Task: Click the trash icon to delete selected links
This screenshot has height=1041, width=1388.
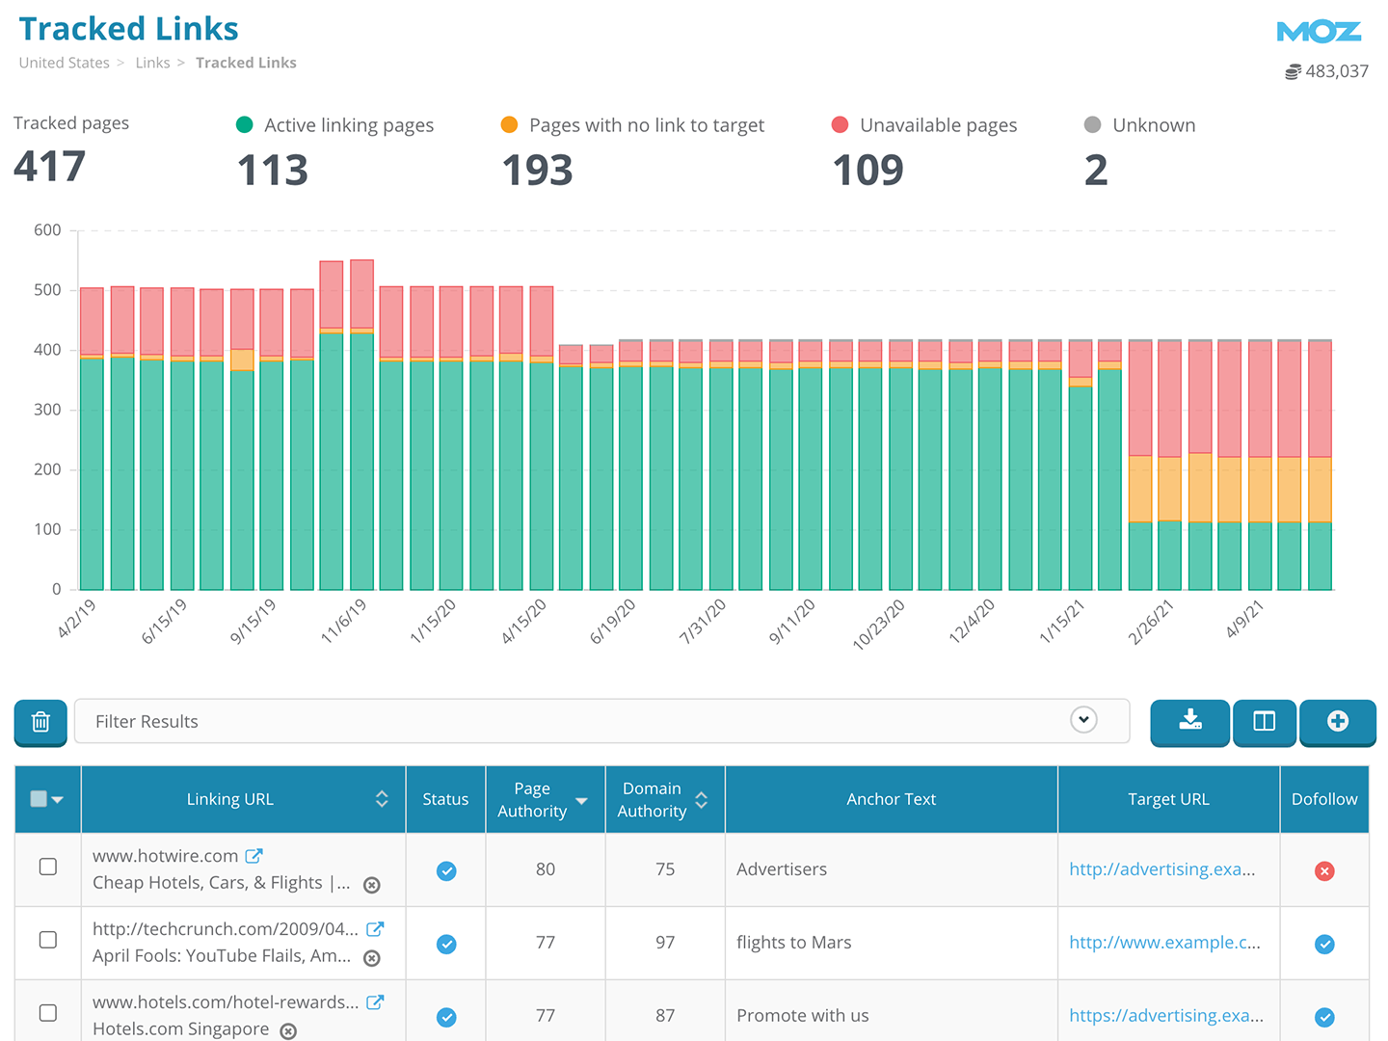Action: [40, 721]
